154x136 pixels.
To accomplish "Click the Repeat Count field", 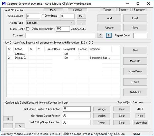I will 140,35.
